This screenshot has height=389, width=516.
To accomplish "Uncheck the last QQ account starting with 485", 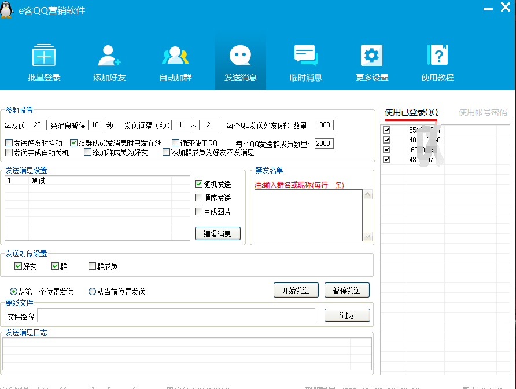I will point(386,160).
